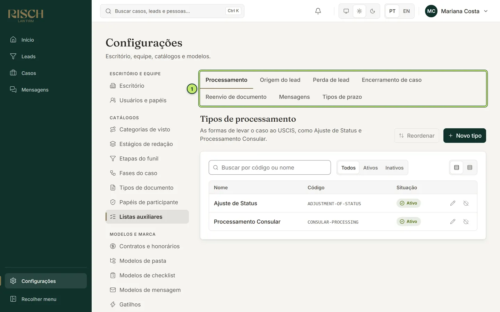Open Configurações in sidebar
The height and width of the screenshot is (312, 500).
coord(46,281)
